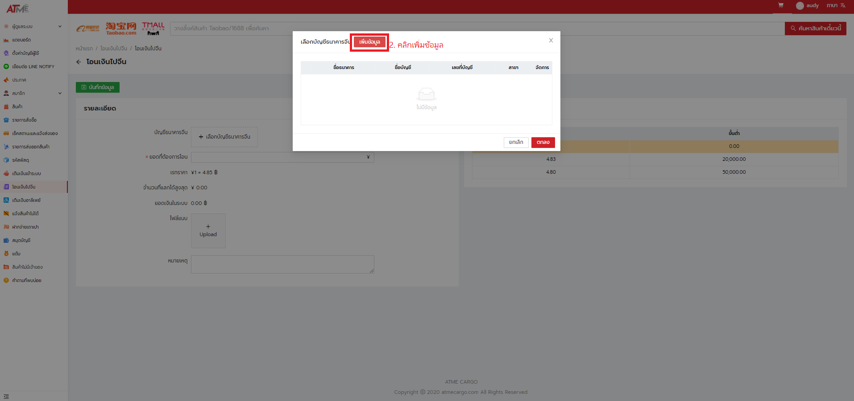Select โอนเงินไปจีน in the sidebar menu
The height and width of the screenshot is (401, 854).
[24, 187]
